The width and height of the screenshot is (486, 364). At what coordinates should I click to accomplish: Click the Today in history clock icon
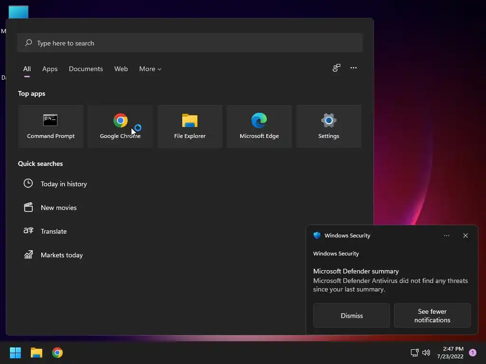[x=28, y=183]
